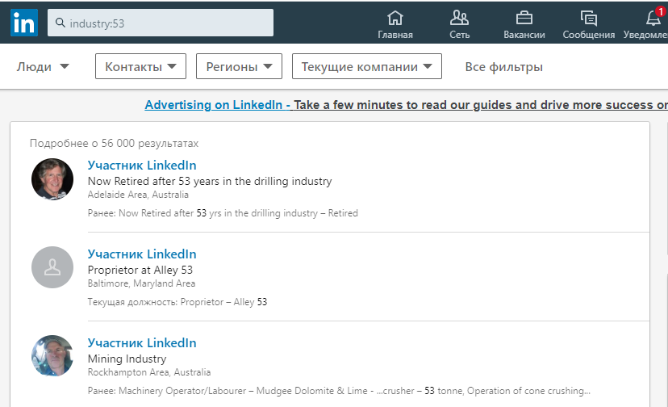This screenshot has width=668, height=407.
Task: Click the Rockhampton member profile photo
Action: pos(52,356)
